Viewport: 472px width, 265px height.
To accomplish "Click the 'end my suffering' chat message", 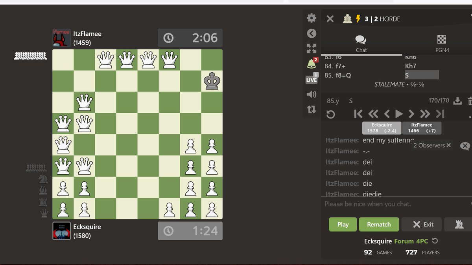I will (389, 140).
